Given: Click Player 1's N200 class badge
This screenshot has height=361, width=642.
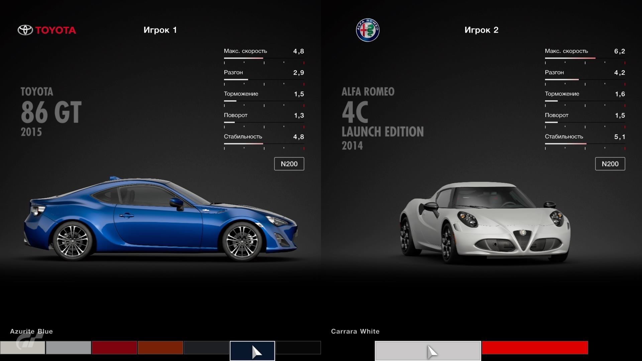Looking at the screenshot, I should pos(289,164).
